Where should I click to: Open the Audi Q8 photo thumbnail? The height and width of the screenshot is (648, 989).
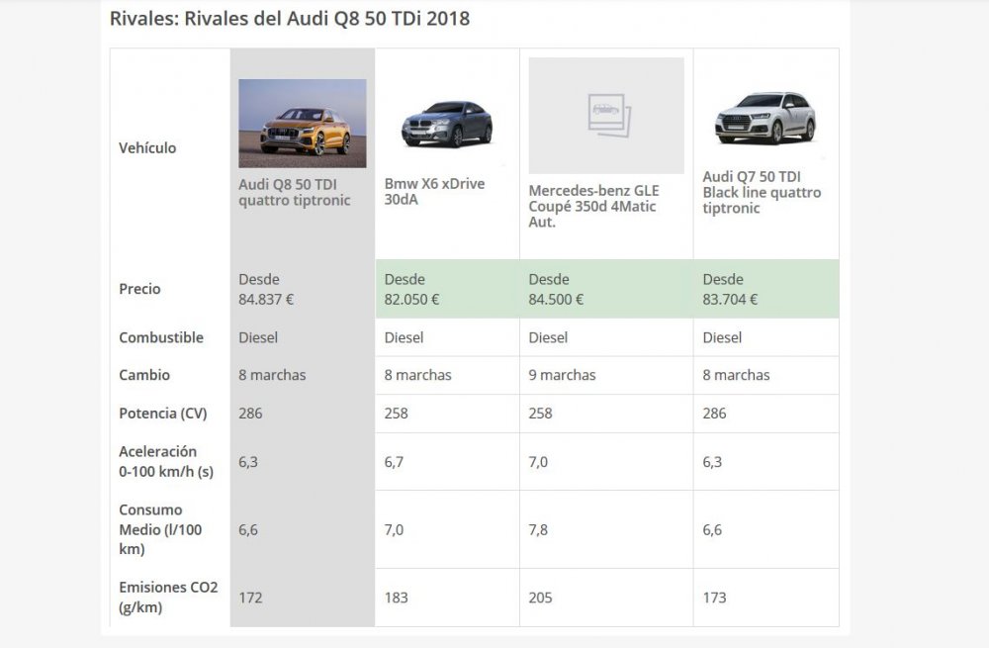(302, 123)
